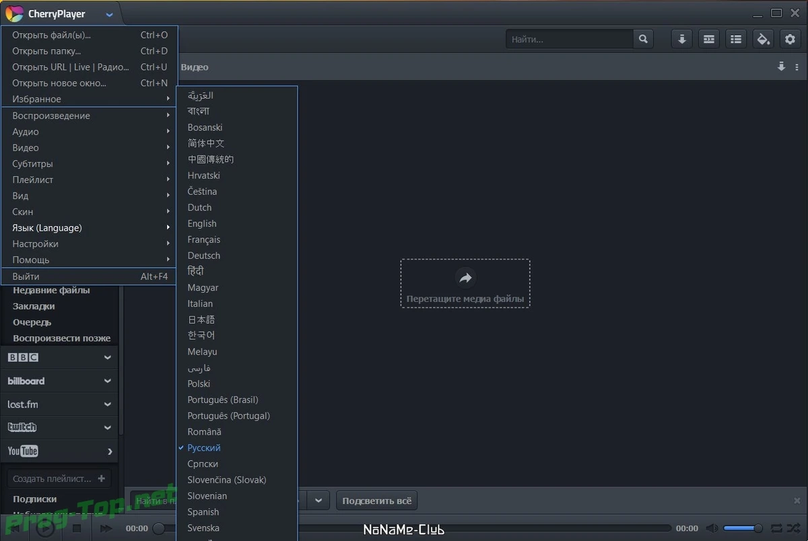Click the share arrow in drop area
Viewport: 808px width, 541px height.
tap(465, 277)
